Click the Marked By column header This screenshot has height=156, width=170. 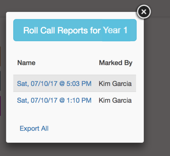click(x=115, y=63)
